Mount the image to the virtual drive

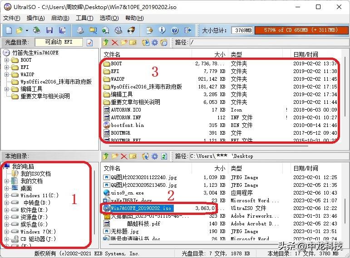pyautogui.click(x=118, y=30)
